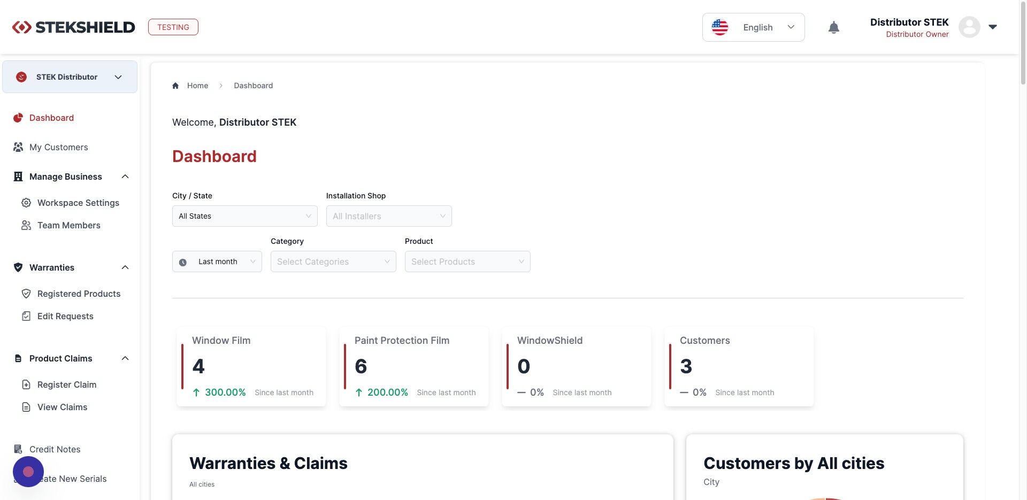Click the page vertical scrollbar

click(x=1023, y=43)
